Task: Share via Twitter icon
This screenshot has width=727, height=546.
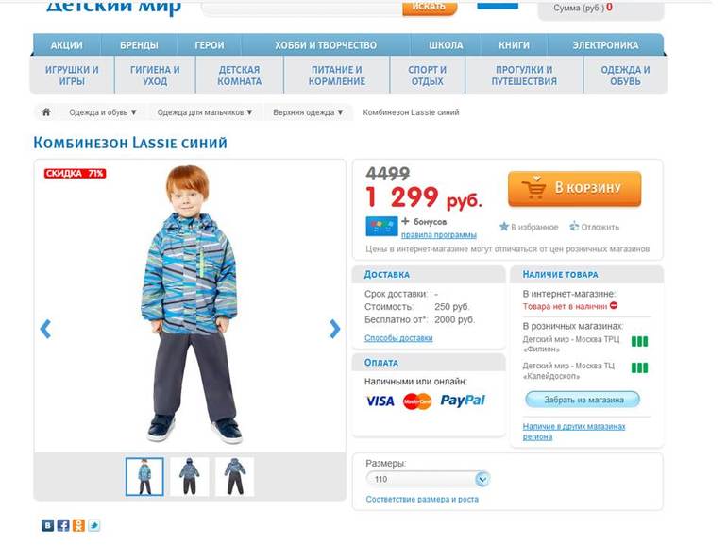Action: (94, 525)
